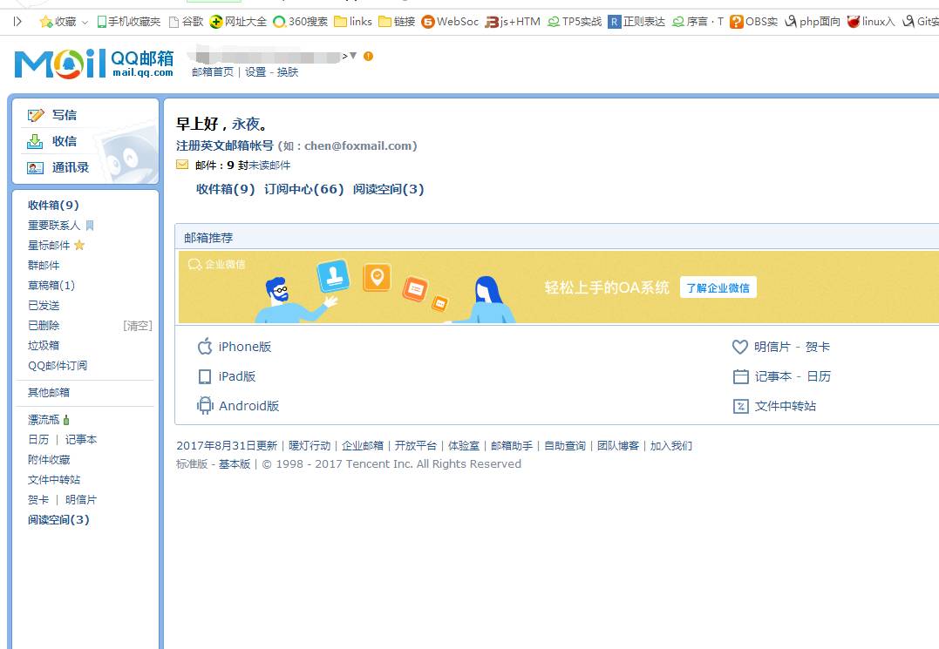The width and height of the screenshot is (939, 649).
Task: Click the calendar icon for 记事本
Action: [x=741, y=376]
